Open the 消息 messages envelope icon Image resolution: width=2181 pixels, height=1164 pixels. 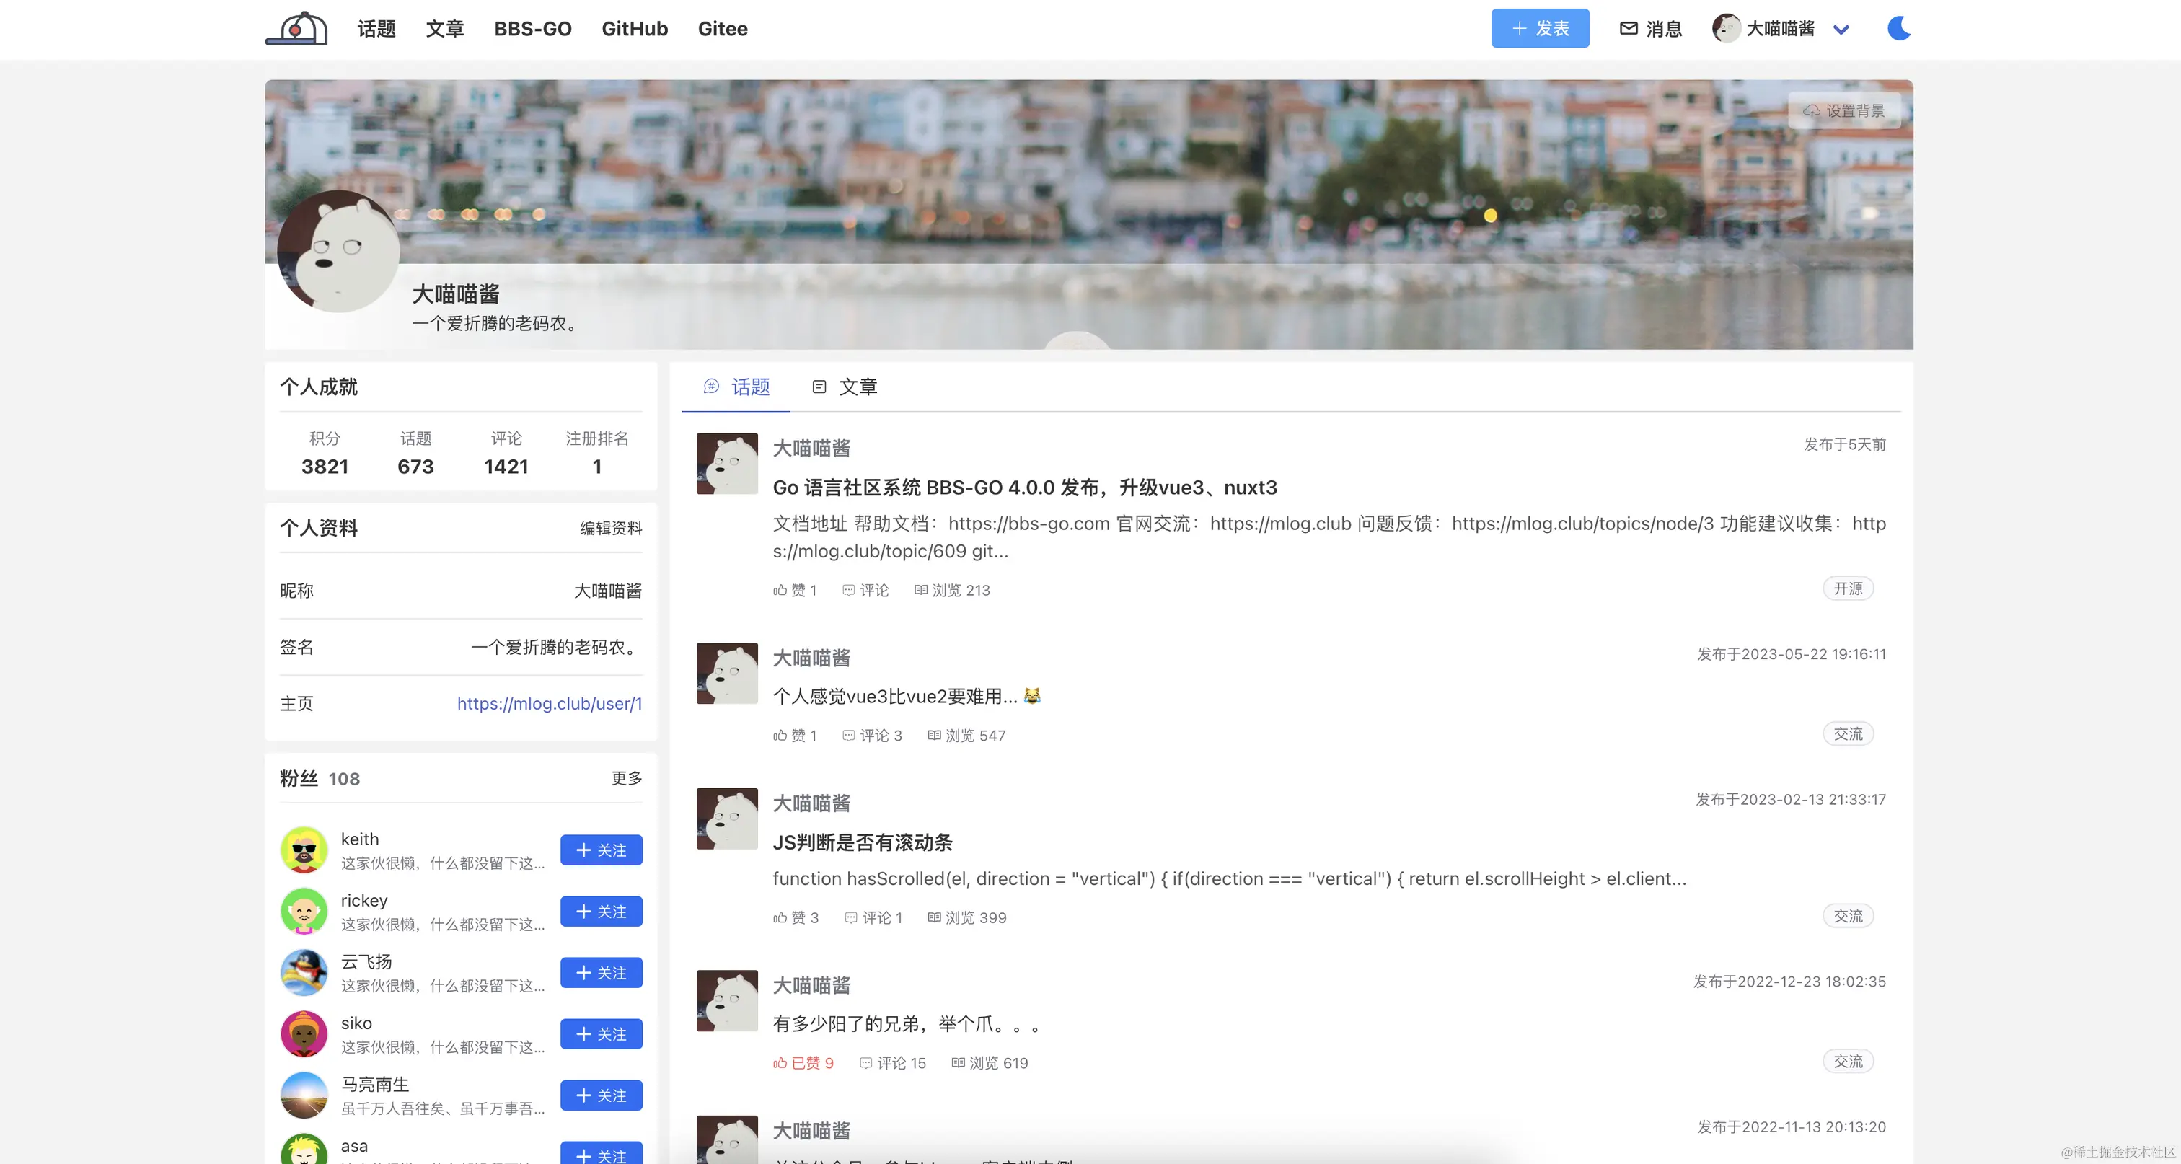[x=1628, y=29]
